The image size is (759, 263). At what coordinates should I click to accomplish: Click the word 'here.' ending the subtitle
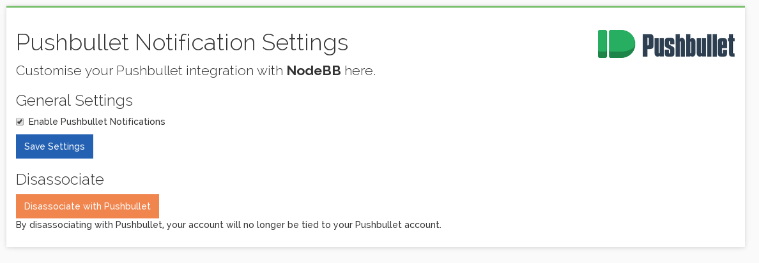pos(360,71)
